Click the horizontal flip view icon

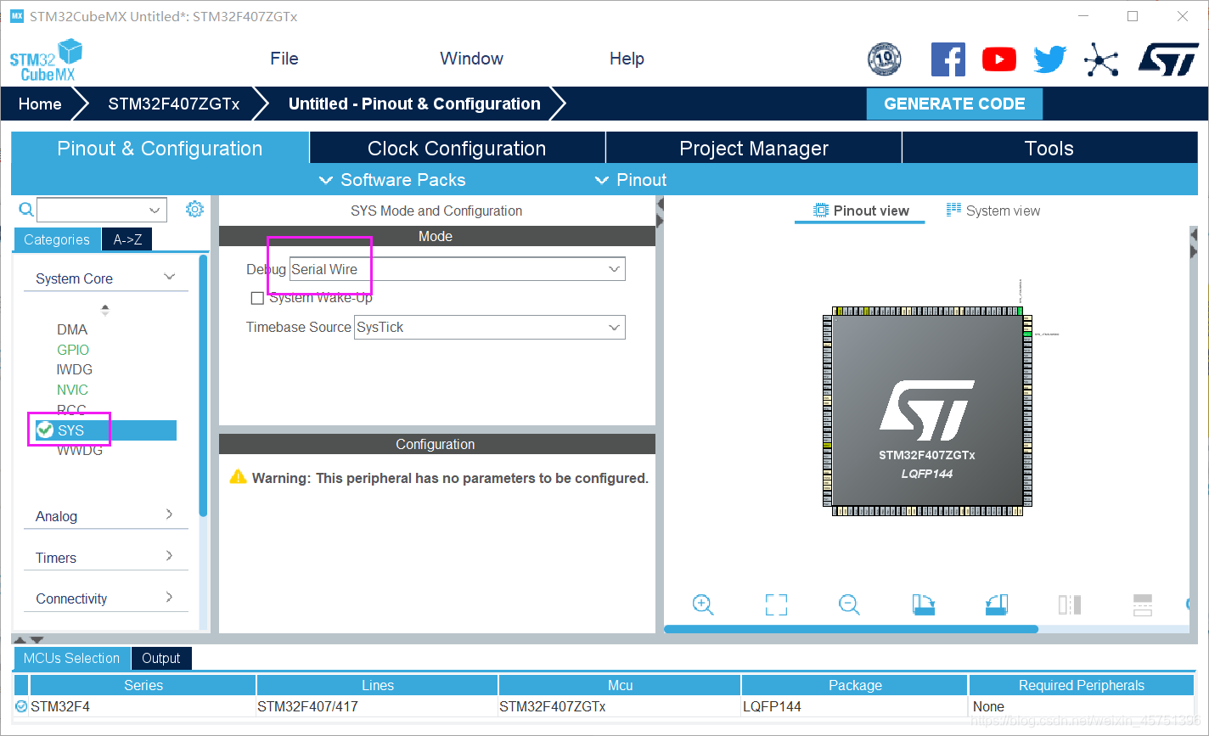(1070, 604)
